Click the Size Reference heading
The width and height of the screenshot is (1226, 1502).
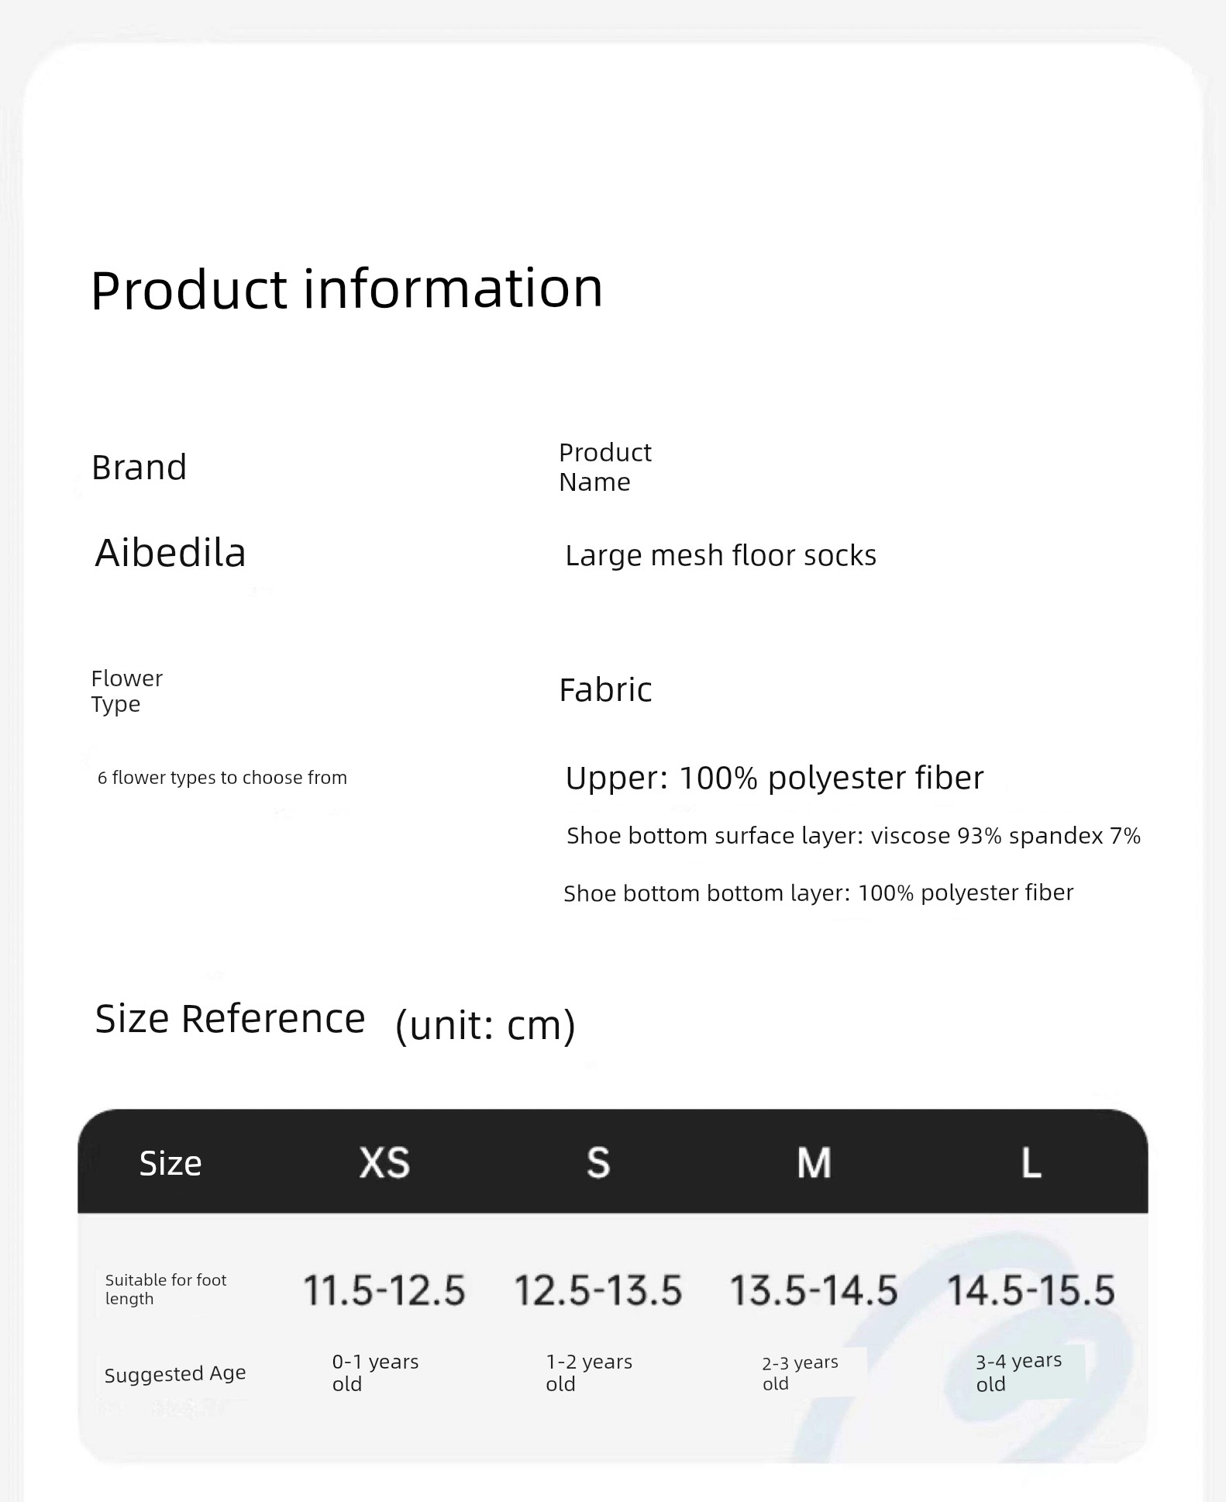[x=230, y=1018]
